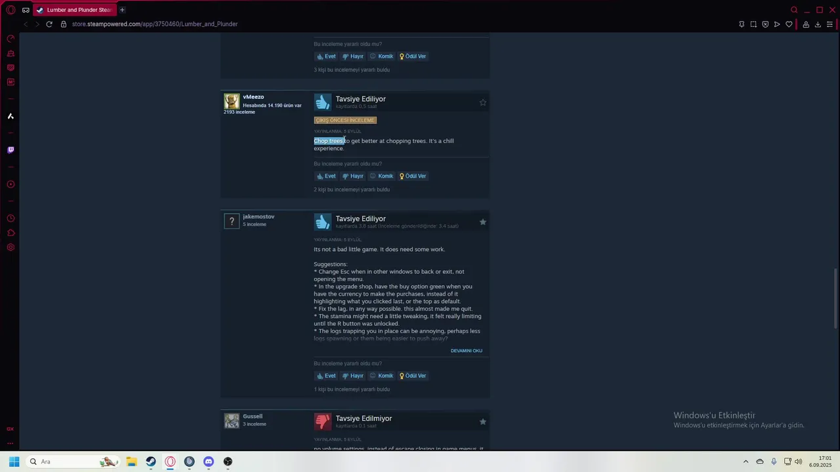Open vMeezo's profile name link
Screen dimensions: 840x472
coord(253,97)
